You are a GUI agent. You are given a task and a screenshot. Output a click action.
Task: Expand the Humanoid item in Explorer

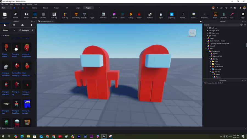[x=211, y=66]
